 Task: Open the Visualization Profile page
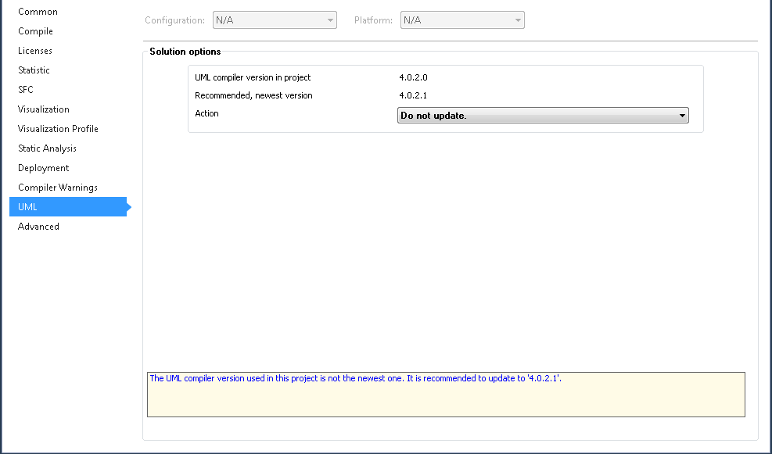click(x=58, y=129)
